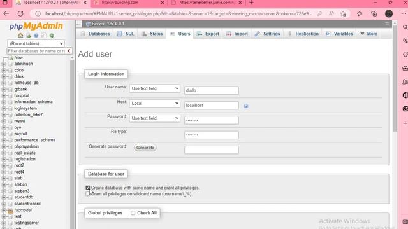Click the Filter databases by name field
This screenshot has height=229, width=408.
[36, 51]
